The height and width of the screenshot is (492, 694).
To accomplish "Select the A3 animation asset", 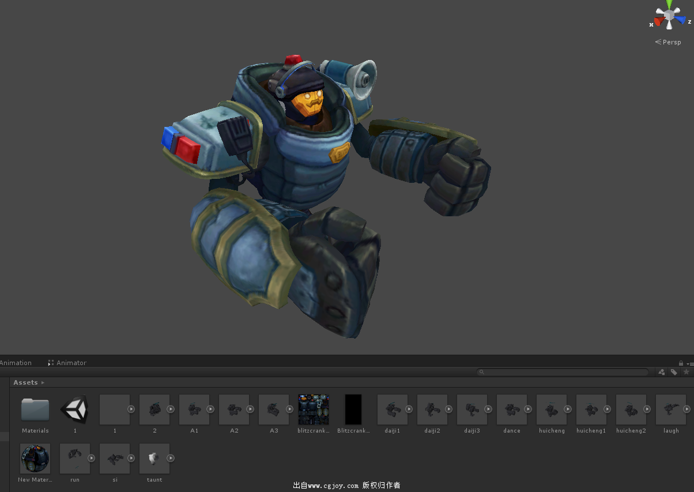I will 274,410.
